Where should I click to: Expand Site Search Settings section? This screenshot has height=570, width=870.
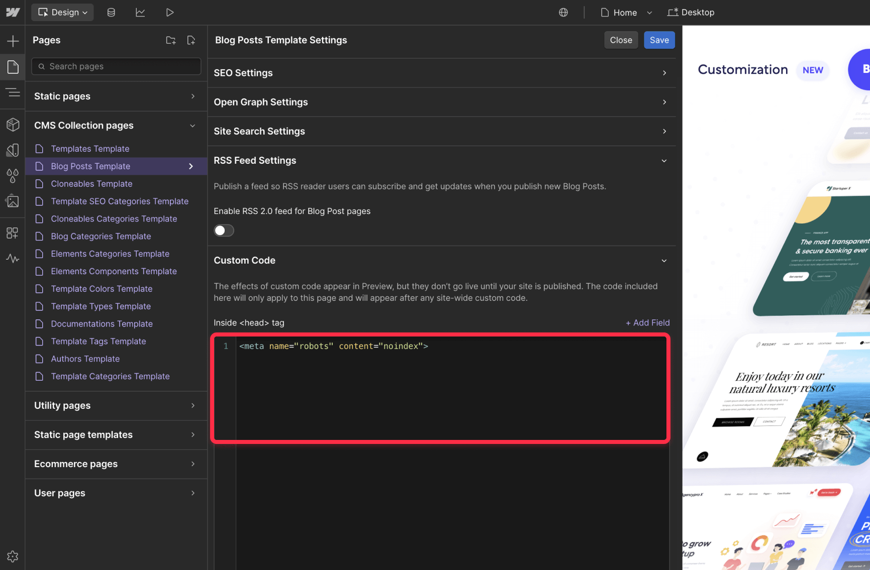point(442,132)
